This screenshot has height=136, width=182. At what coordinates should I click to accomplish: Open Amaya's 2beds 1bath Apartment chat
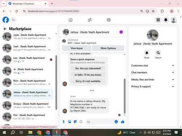(x=28, y=106)
